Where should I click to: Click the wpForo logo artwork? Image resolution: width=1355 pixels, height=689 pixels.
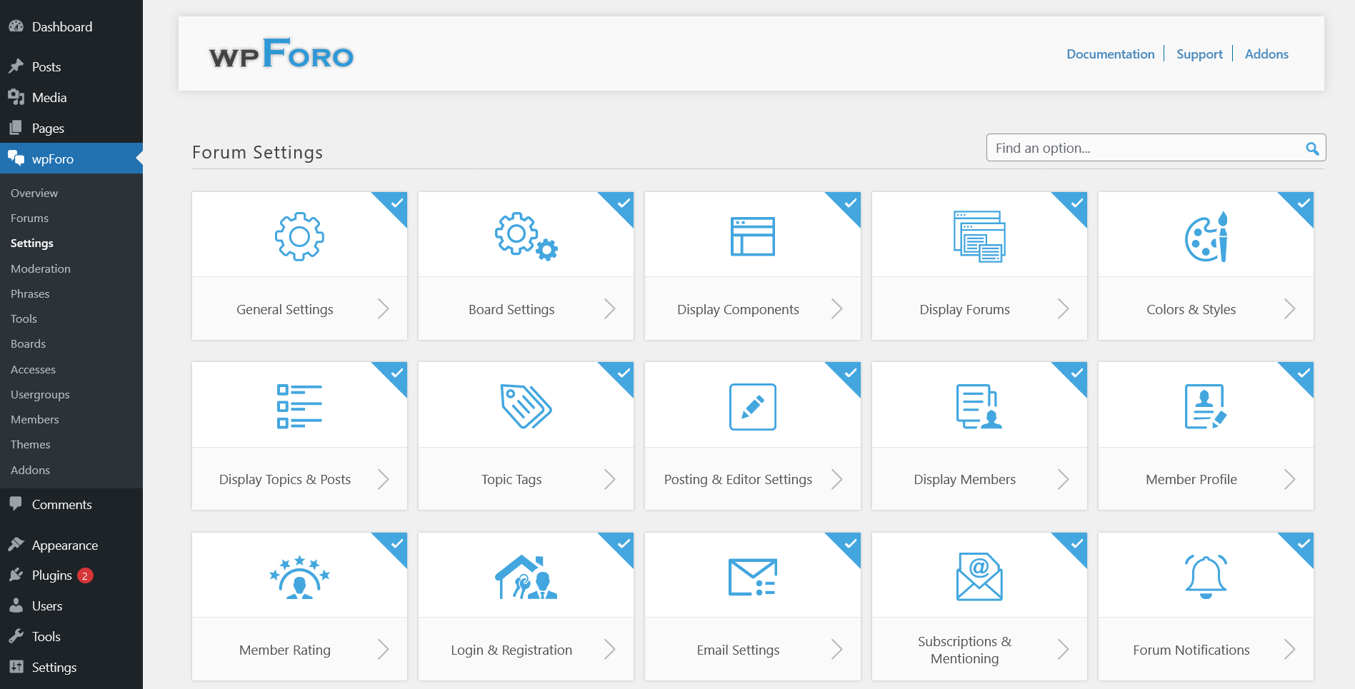pos(279,53)
